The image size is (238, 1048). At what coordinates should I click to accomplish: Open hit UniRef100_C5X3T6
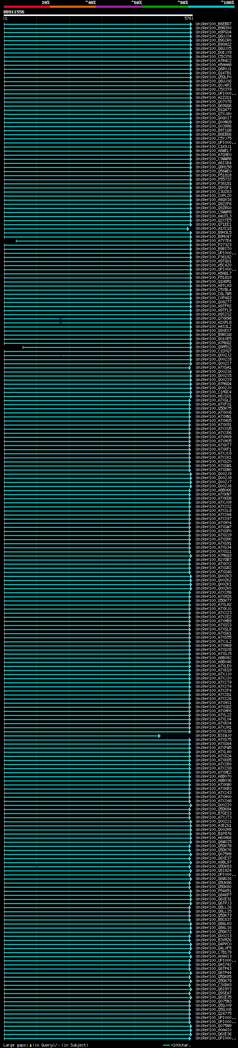213,57
